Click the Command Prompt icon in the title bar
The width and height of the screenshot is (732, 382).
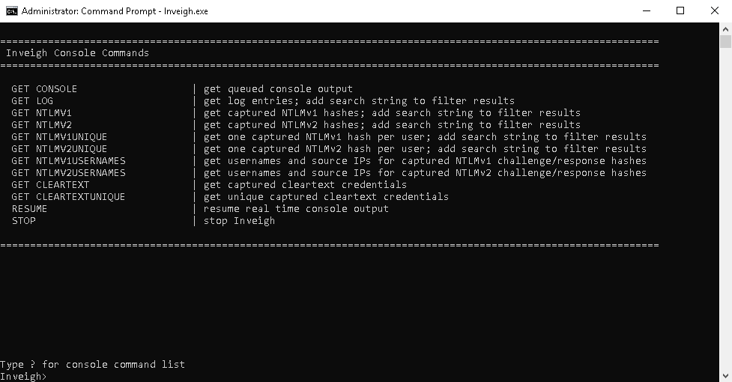12,10
